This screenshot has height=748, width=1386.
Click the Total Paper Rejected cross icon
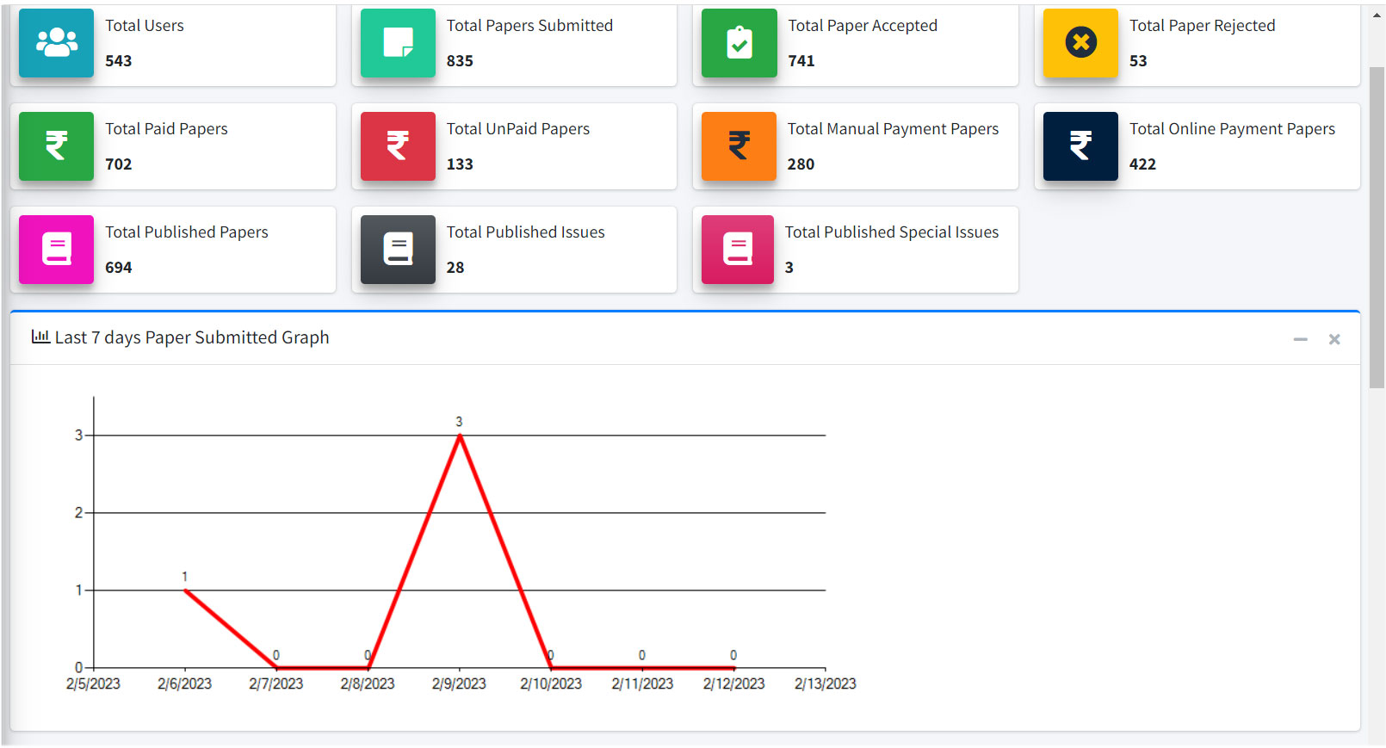(x=1080, y=42)
